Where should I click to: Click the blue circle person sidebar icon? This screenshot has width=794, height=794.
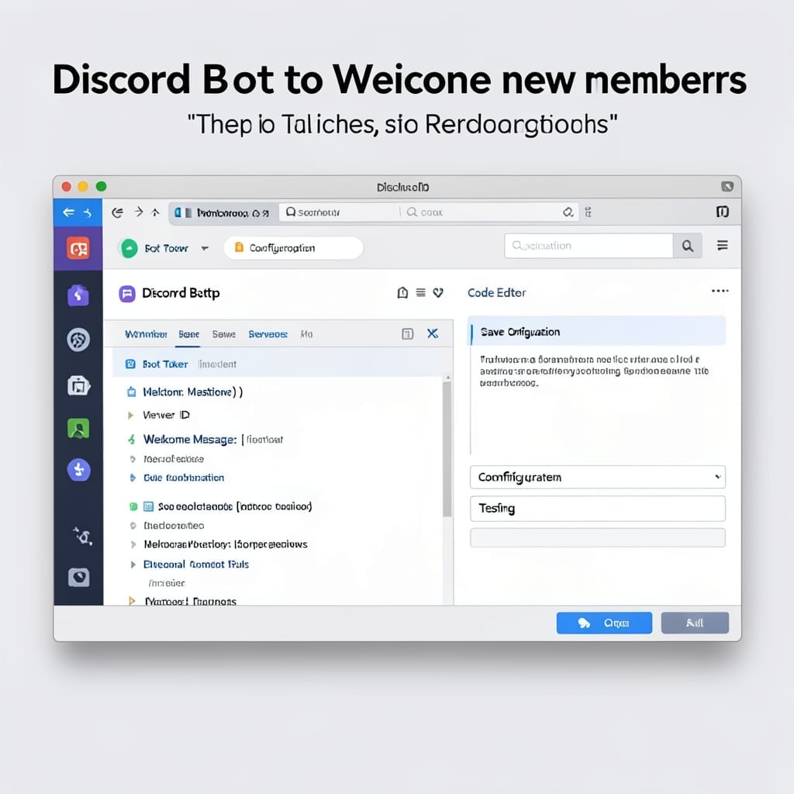point(79,471)
